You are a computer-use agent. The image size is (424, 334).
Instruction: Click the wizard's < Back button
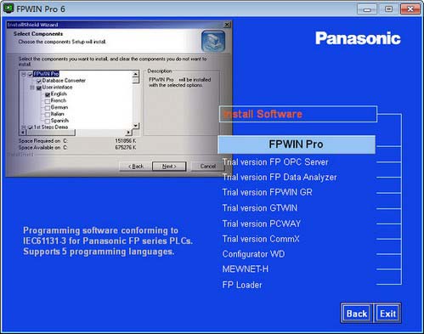pyautogui.click(x=136, y=167)
